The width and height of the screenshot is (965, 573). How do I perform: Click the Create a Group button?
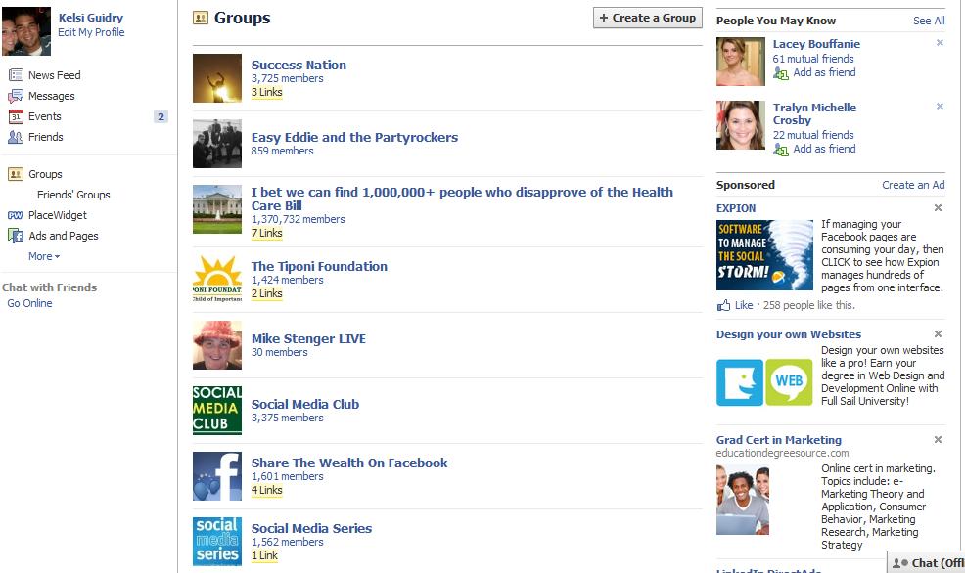click(x=647, y=18)
